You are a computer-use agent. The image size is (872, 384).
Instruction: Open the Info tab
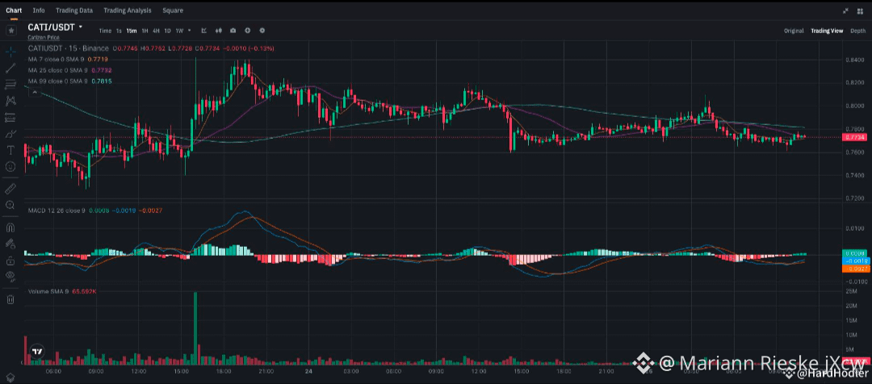[39, 10]
